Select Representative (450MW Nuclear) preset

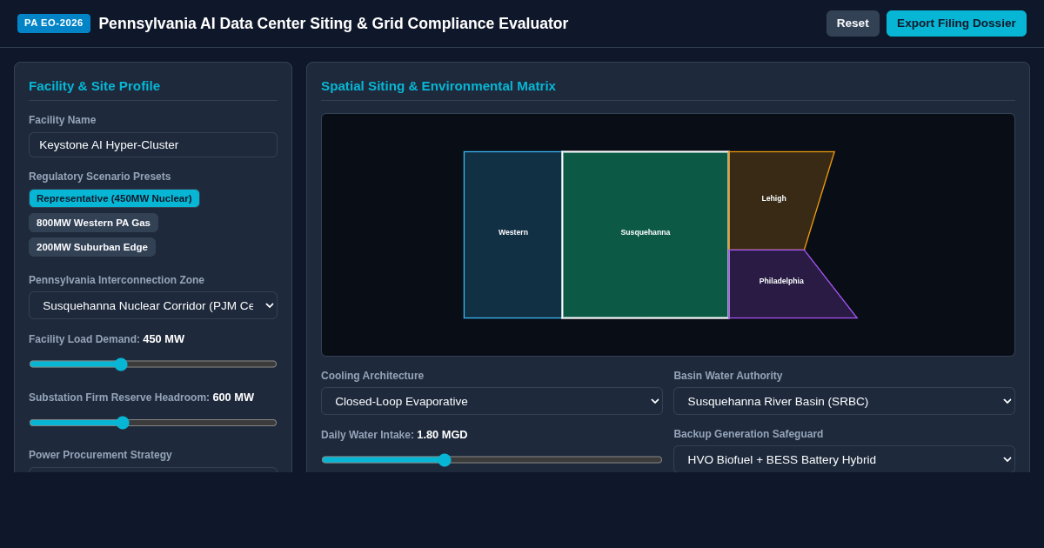114,198
